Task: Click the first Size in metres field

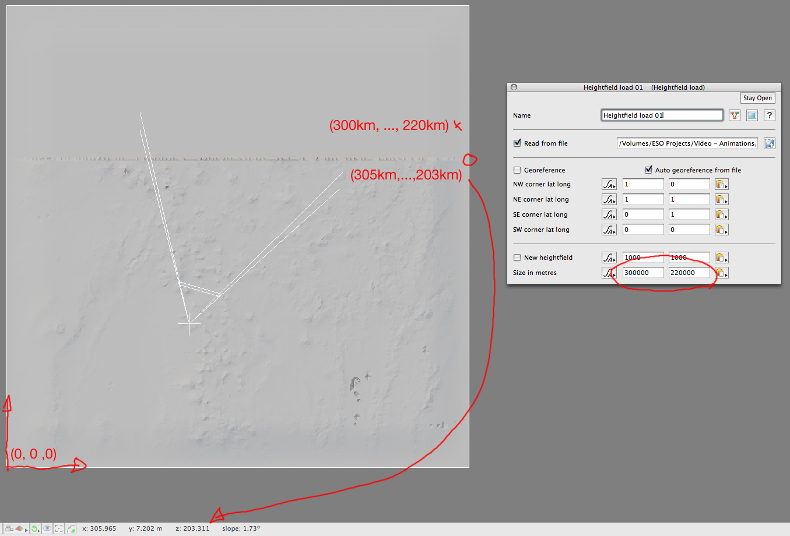Action: [x=642, y=273]
